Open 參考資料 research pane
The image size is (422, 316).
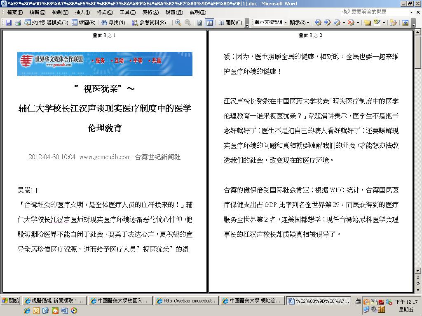click(x=151, y=23)
